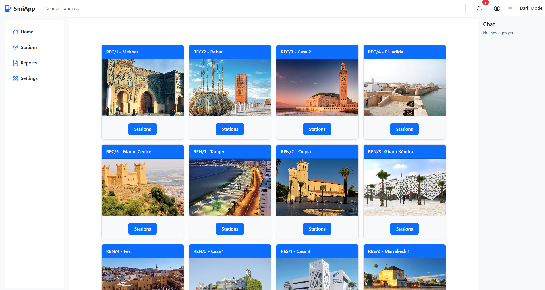
Task: Click into the Search stations field
Action: [254, 9]
